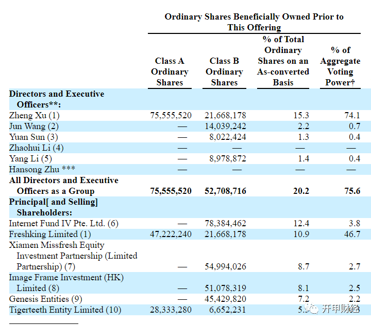Select Image Frame value 51,078,319
Screen dimensions: 371x325
pos(225,288)
